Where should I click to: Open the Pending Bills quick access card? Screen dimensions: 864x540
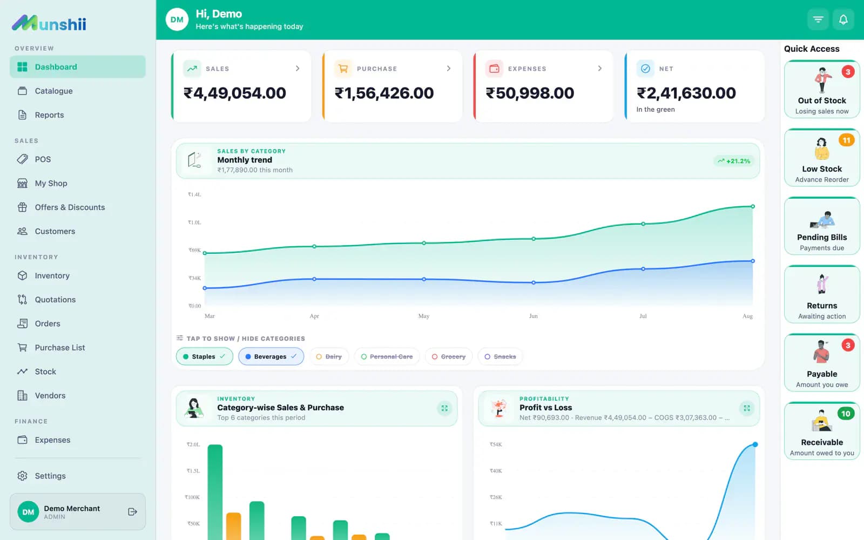click(822, 226)
